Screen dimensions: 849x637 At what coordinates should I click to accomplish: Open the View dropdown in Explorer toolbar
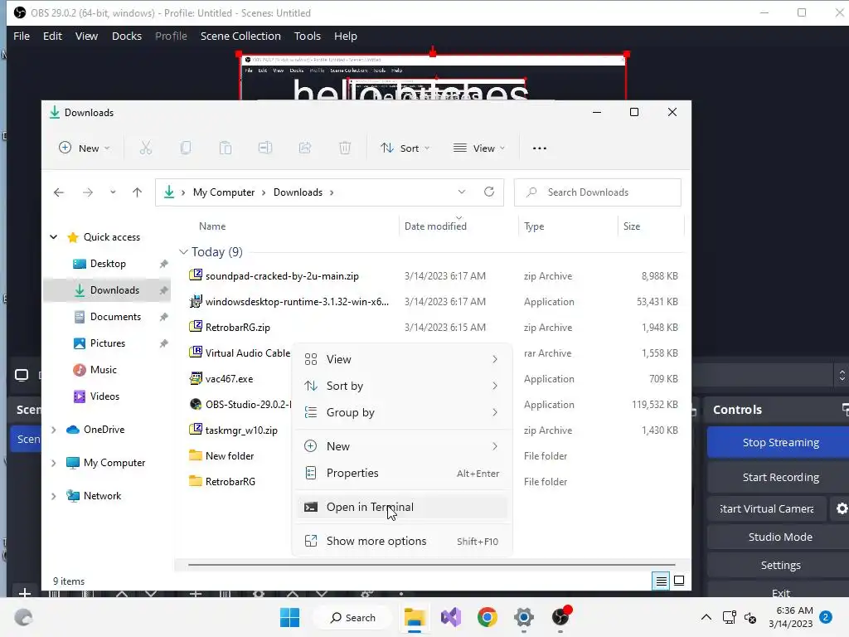coord(479,148)
